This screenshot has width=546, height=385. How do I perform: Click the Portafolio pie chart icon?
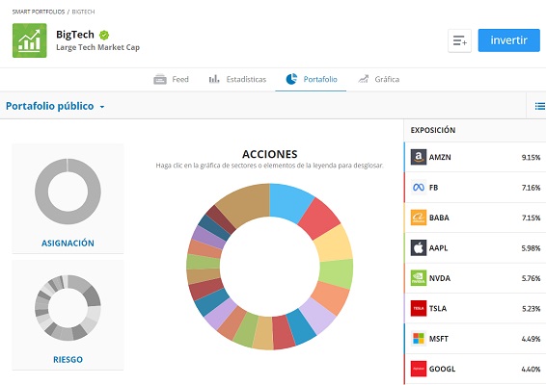291,79
